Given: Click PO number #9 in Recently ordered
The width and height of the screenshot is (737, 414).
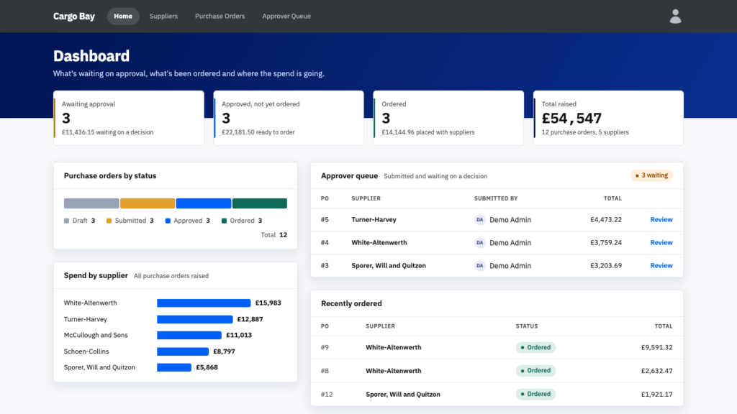Looking at the screenshot, I should [325, 347].
